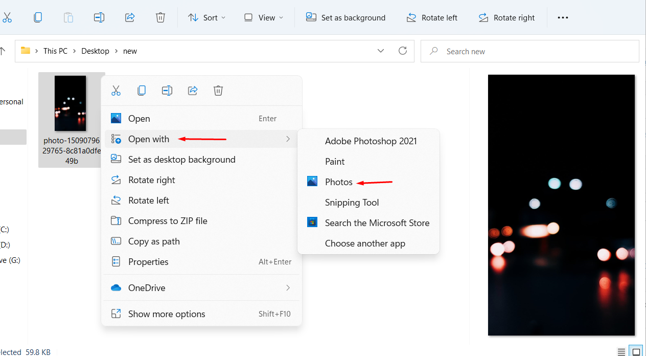
Task: Click Rotate right in toolbar
Action: click(x=506, y=17)
